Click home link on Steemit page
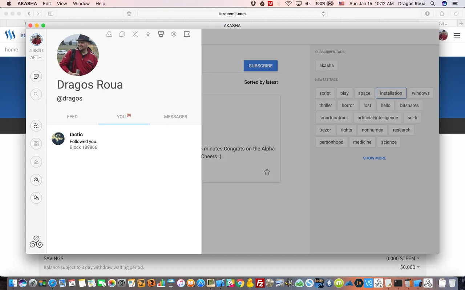Image resolution: width=465 pixels, height=290 pixels. coord(11,50)
